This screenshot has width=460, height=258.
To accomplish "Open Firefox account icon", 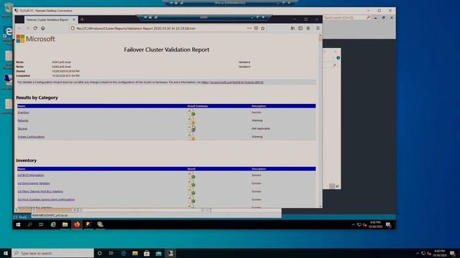I will click(308, 29).
